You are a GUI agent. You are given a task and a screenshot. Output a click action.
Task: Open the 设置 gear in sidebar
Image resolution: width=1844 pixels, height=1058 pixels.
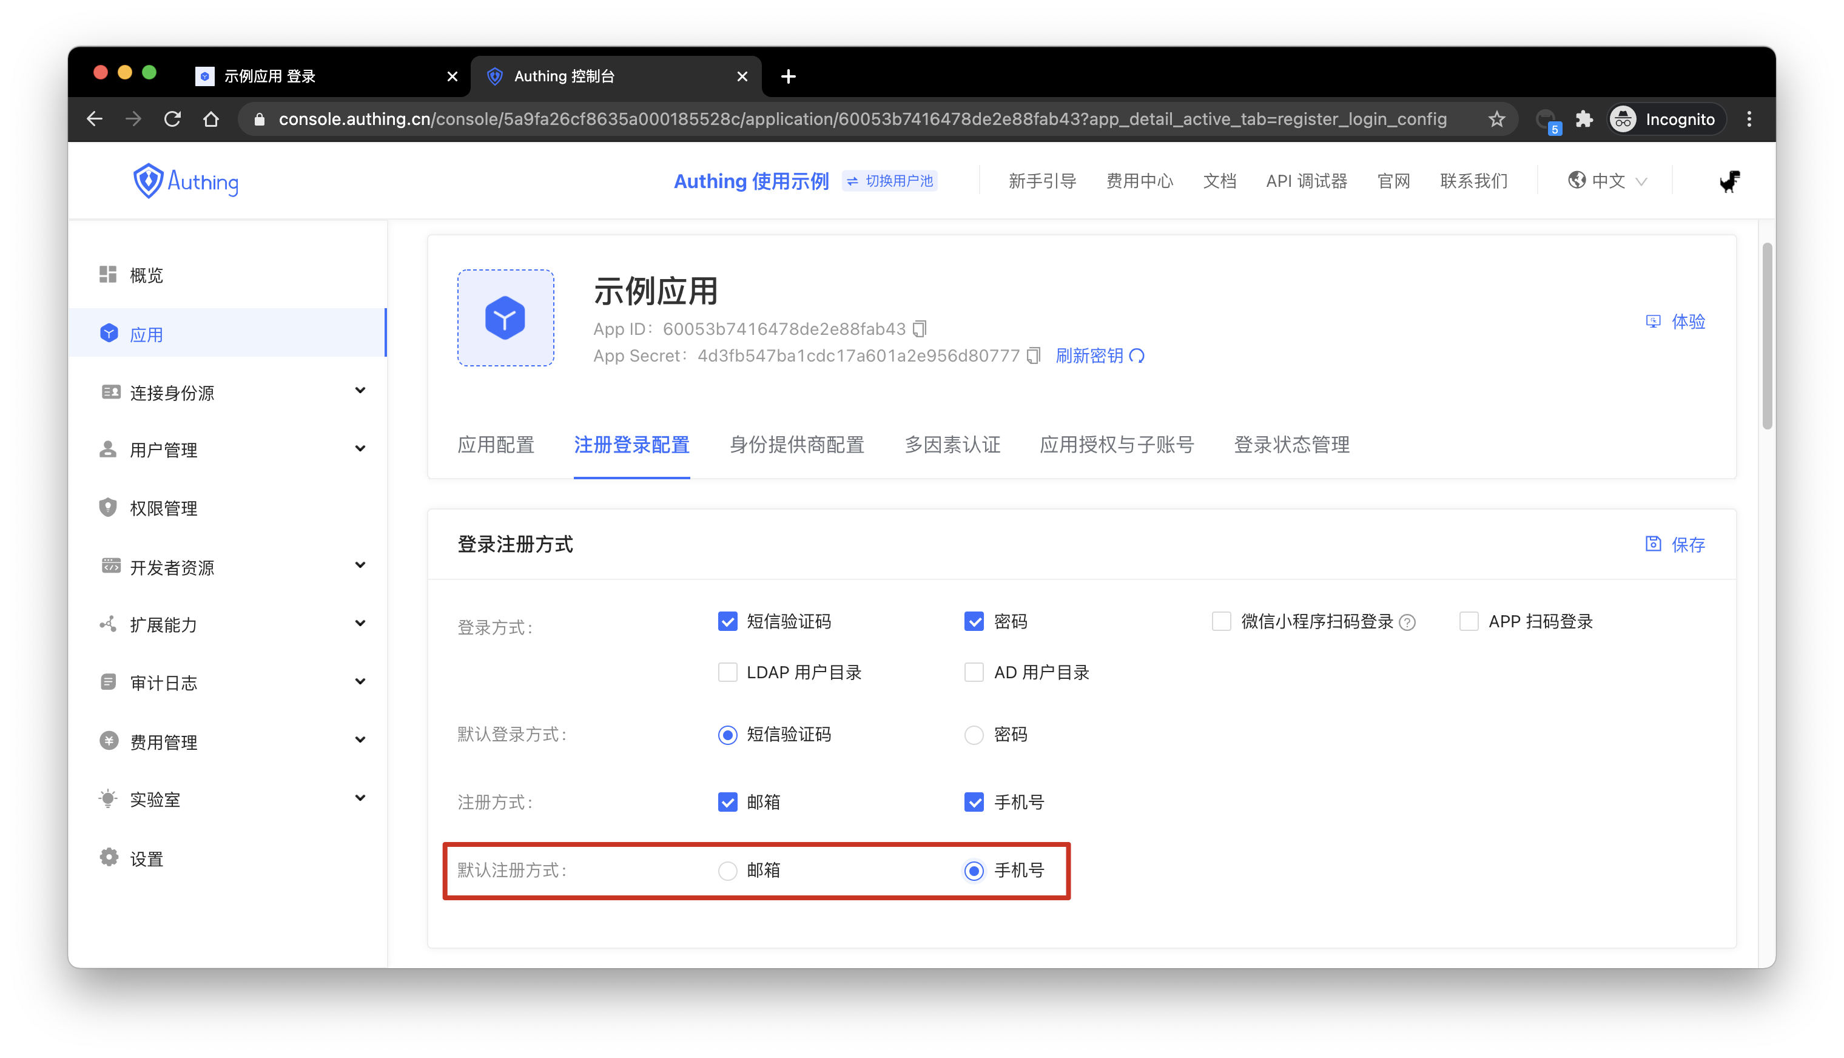click(109, 857)
